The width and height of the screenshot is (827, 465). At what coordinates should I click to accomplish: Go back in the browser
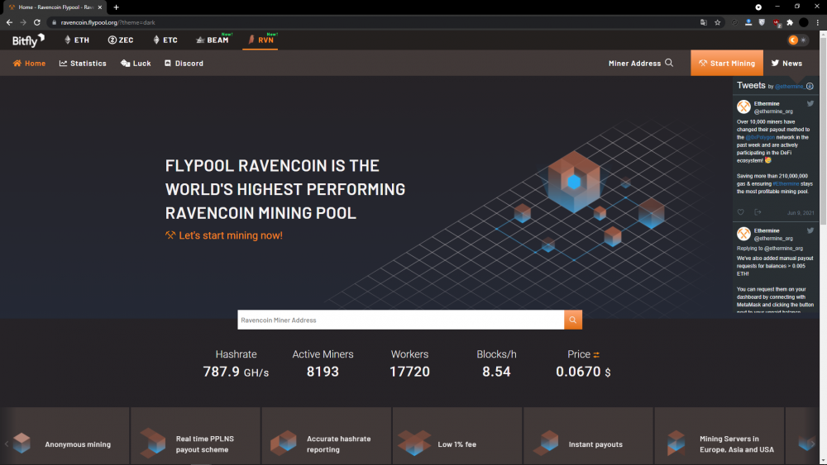(x=9, y=22)
